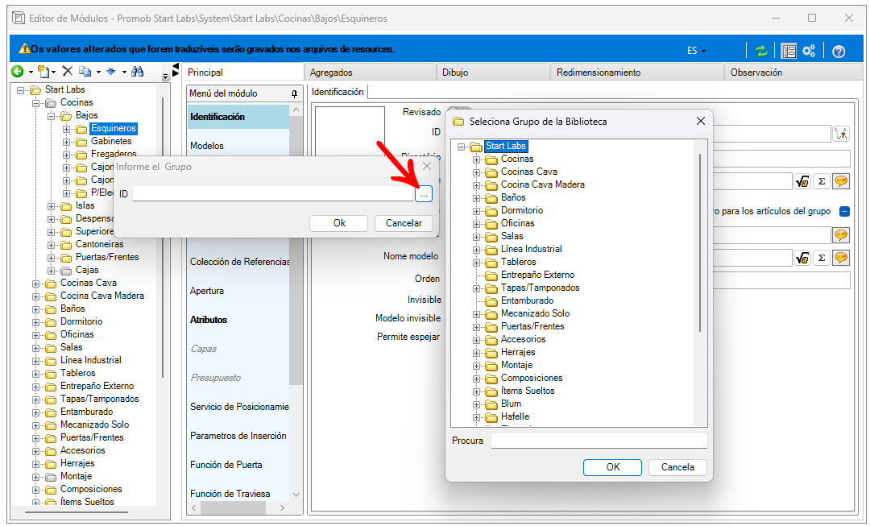Close the Seleciona Grupo de la Biblioteca dialog
870x526 pixels.
[x=701, y=121]
